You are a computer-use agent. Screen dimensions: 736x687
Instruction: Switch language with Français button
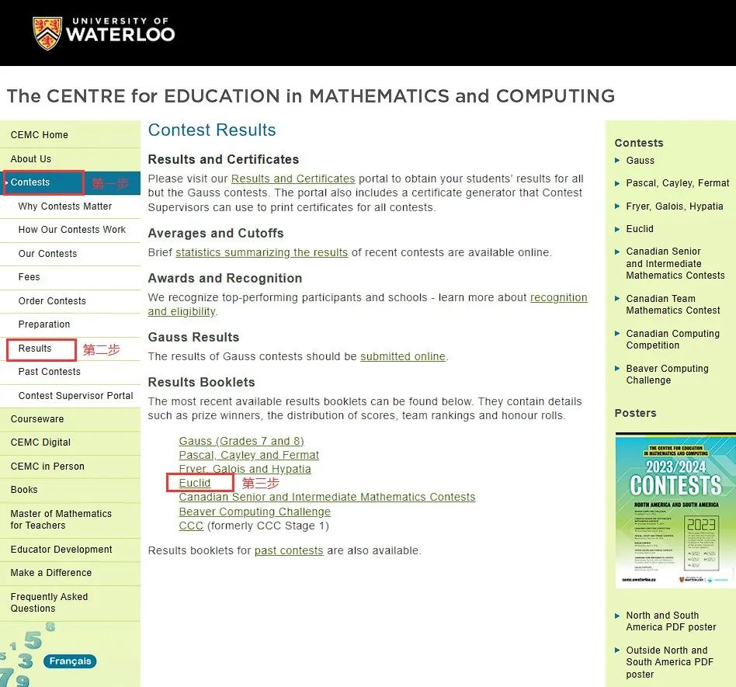click(70, 661)
